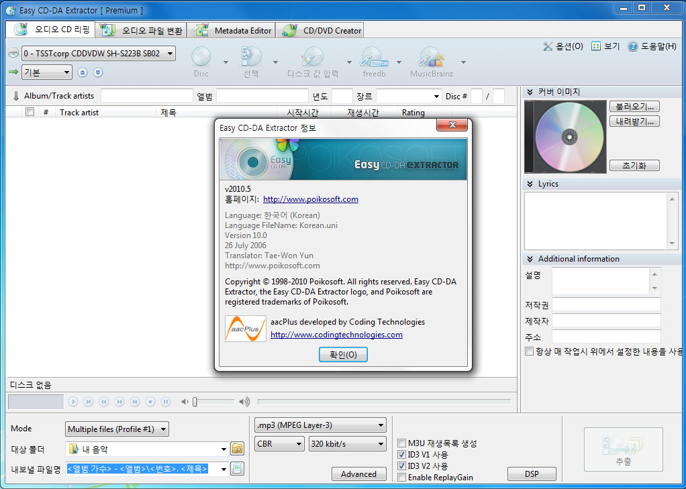Open the codingtechnologies.com link
This screenshot has height=489, width=686.
[x=336, y=335]
